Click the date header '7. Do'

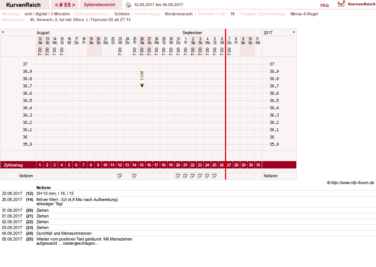[229, 41]
